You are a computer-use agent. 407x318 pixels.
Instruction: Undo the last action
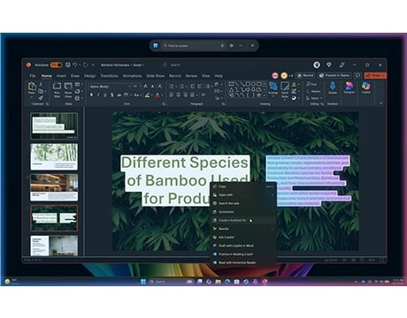(75, 64)
